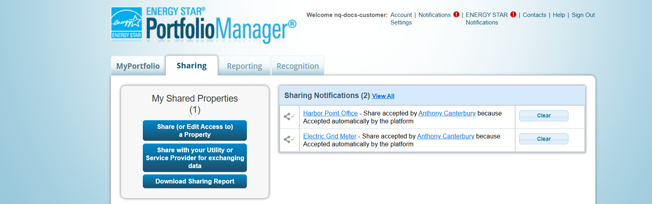Viewport: 652px width, 204px height.
Task: Open Anthony Canterbury link in Harbor Point row
Action: (x=447, y=113)
